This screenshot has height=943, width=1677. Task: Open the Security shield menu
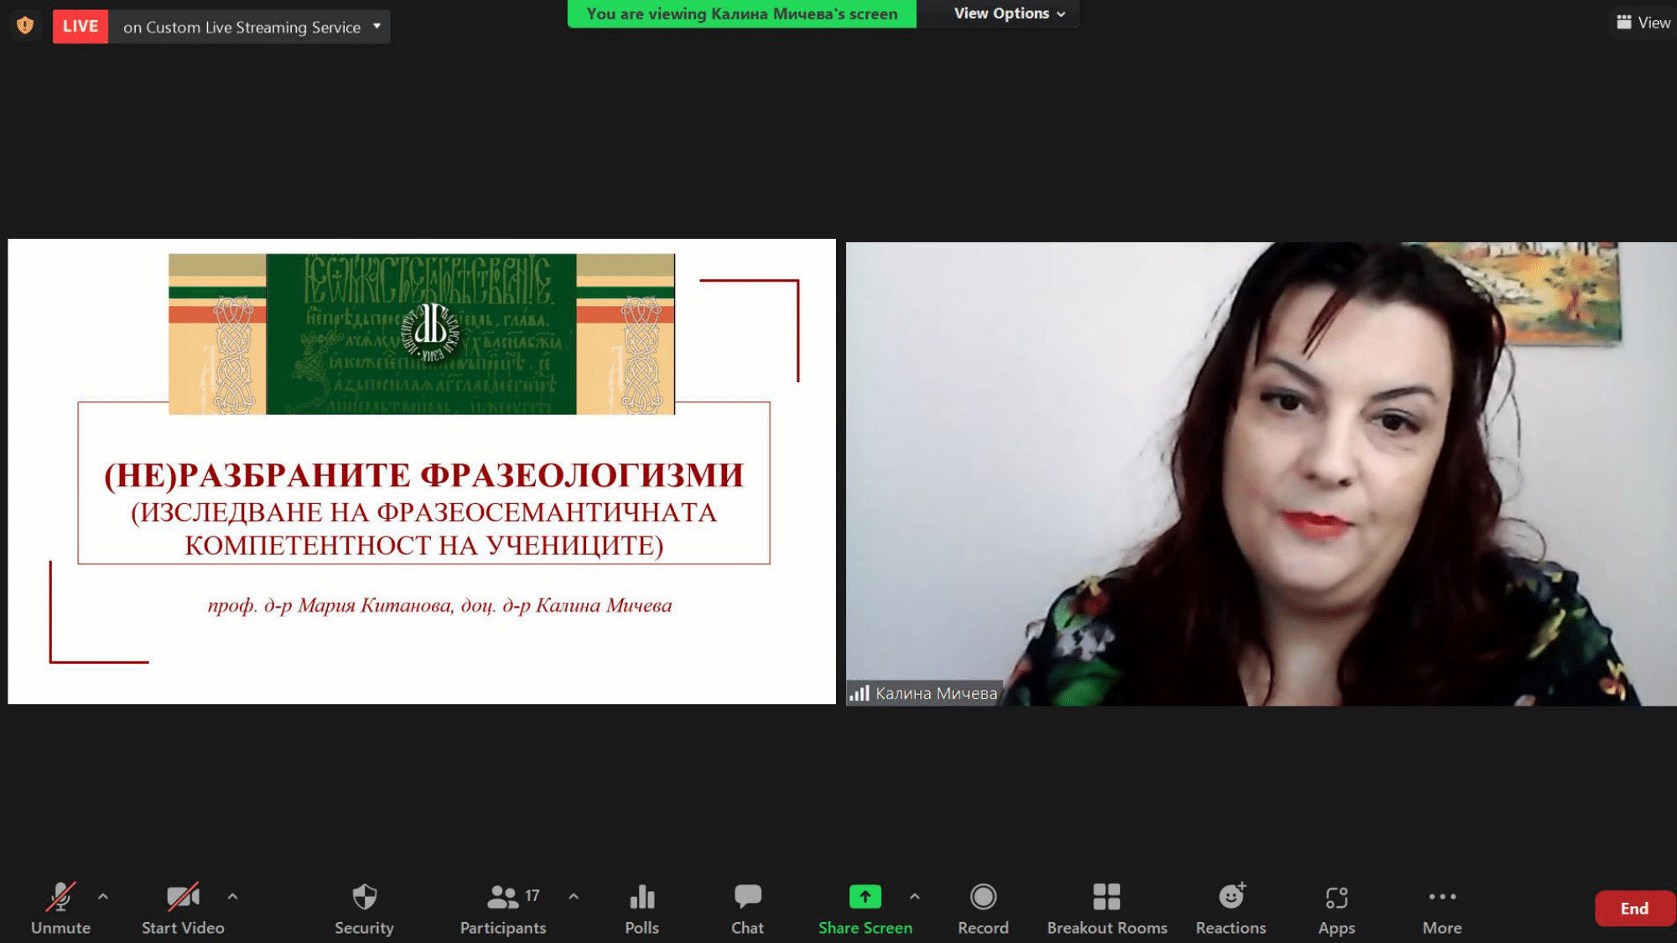tap(364, 907)
